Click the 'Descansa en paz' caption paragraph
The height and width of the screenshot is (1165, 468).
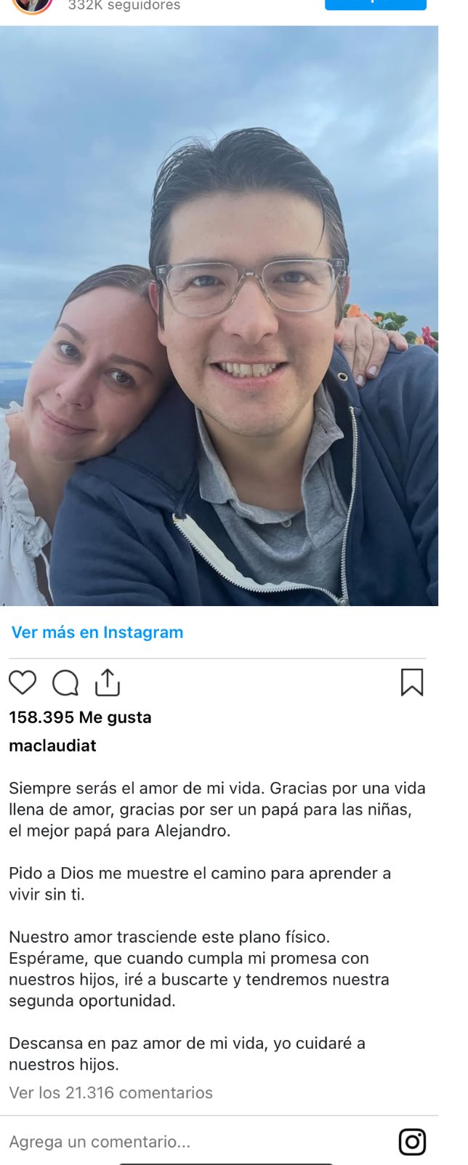tap(187, 1054)
